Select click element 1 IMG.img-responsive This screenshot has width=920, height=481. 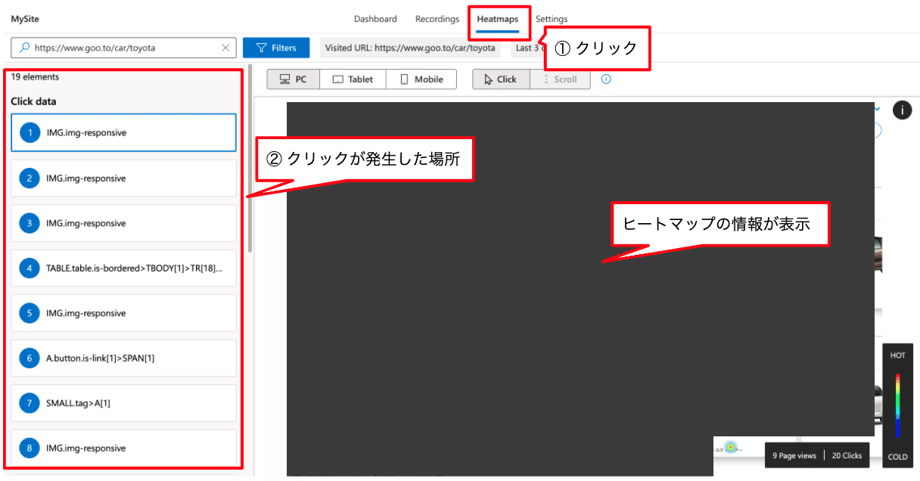coord(124,132)
